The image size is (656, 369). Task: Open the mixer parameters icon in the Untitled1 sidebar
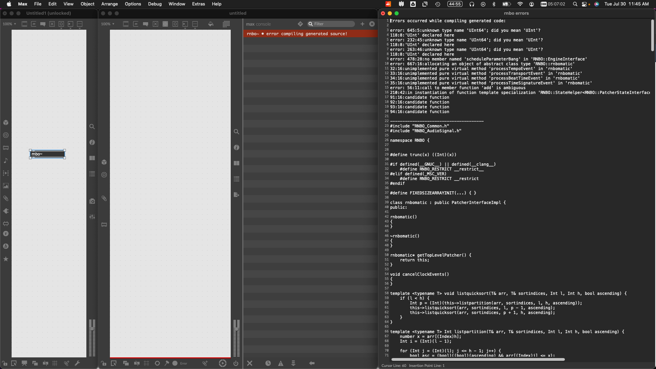(x=92, y=217)
